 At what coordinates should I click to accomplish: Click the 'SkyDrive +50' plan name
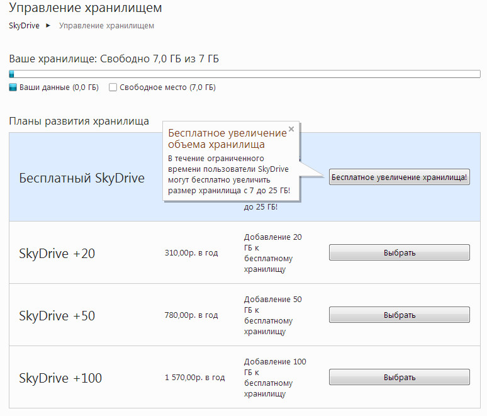point(57,316)
